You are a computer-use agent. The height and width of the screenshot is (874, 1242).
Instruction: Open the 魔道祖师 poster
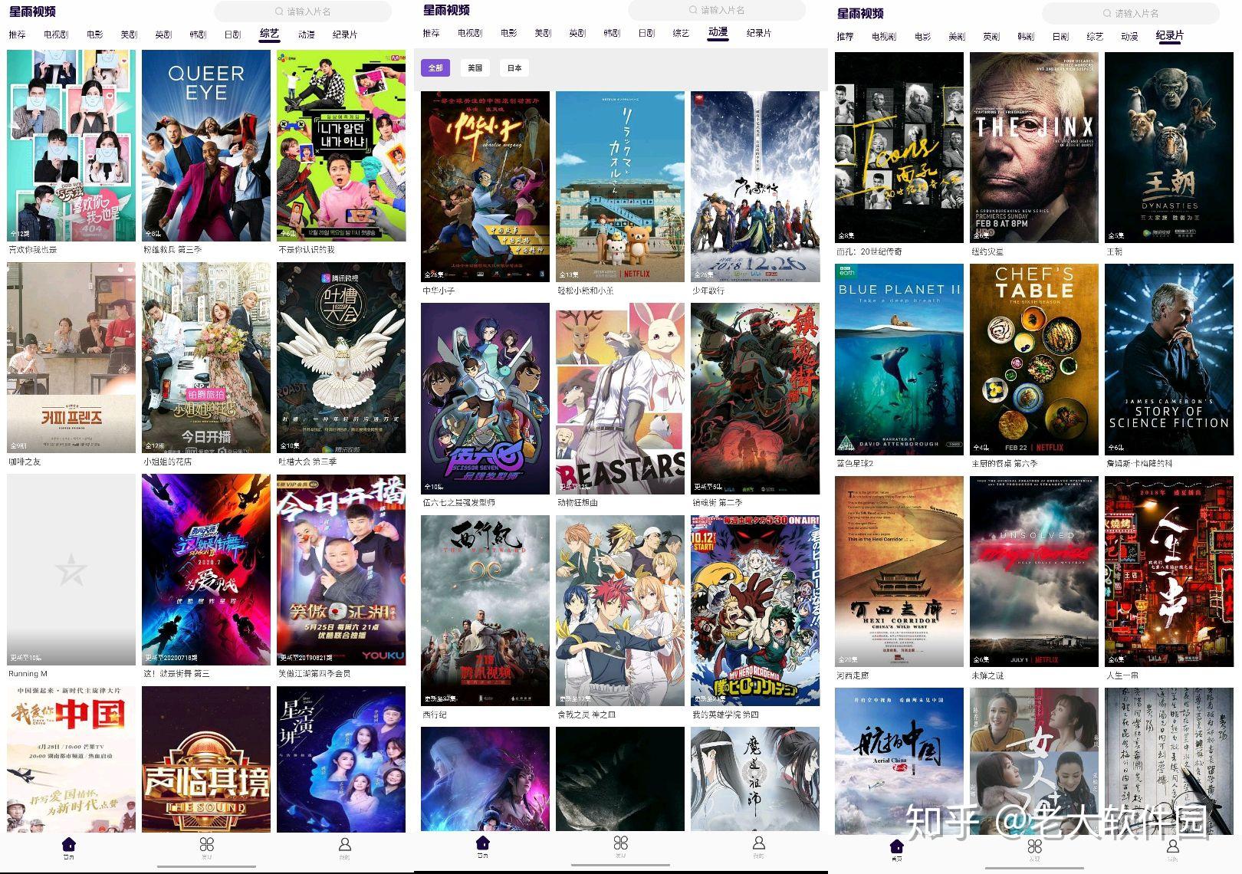point(755,779)
